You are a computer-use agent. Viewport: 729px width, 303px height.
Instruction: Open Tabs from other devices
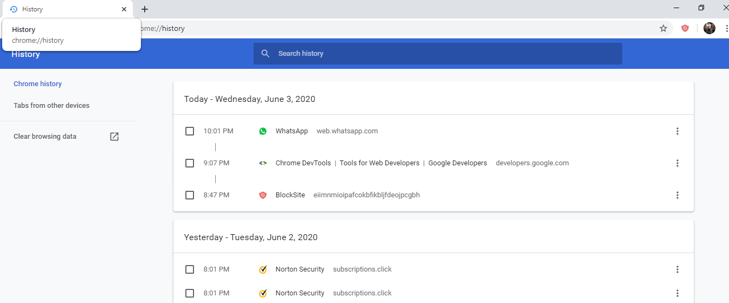51,106
